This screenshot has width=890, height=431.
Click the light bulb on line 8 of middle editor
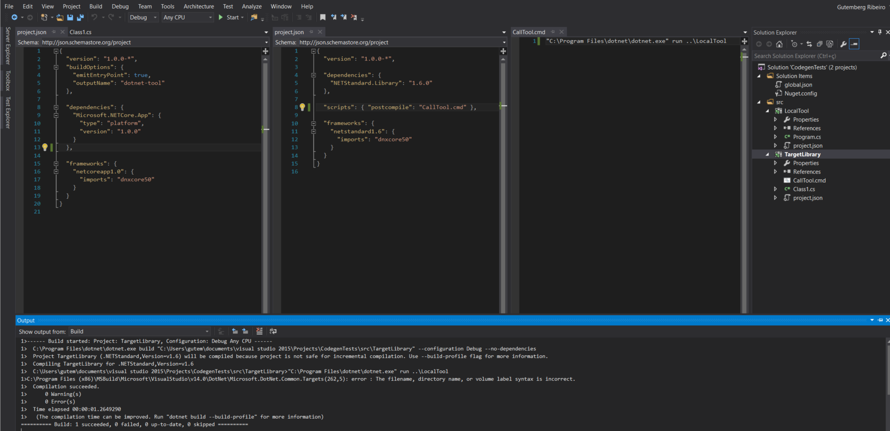point(303,107)
